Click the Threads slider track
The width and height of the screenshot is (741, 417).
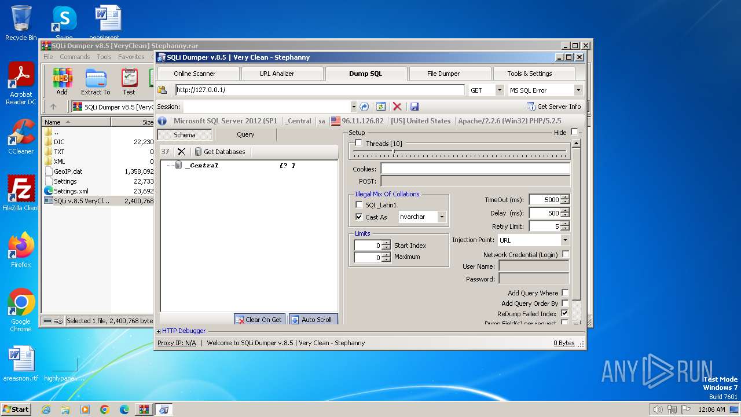tap(460, 152)
